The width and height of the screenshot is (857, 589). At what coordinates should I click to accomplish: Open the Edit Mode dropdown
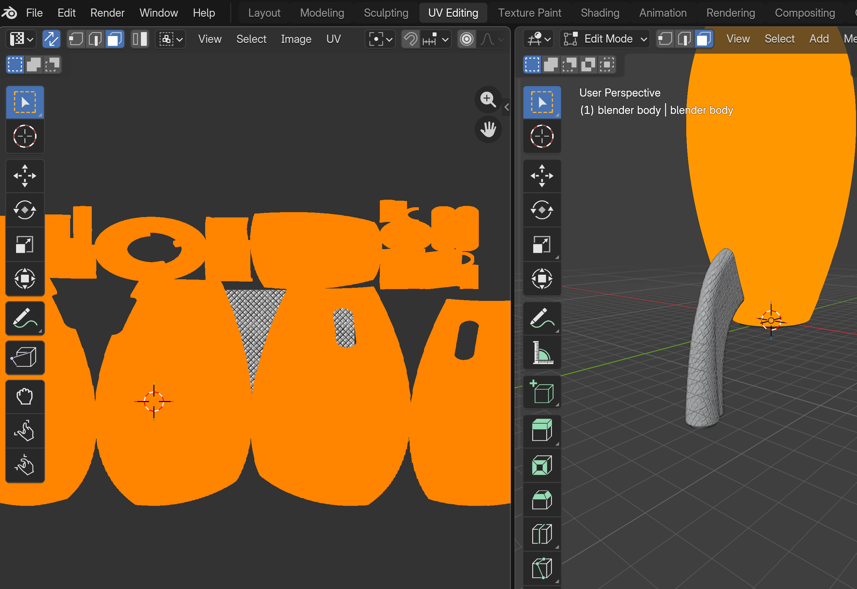tap(605, 39)
